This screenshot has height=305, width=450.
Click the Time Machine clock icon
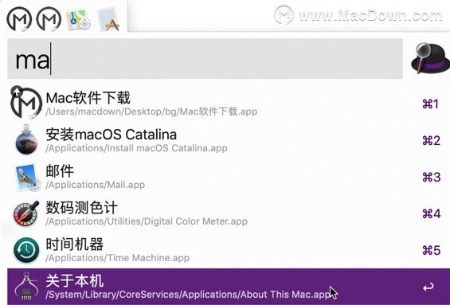tap(26, 250)
